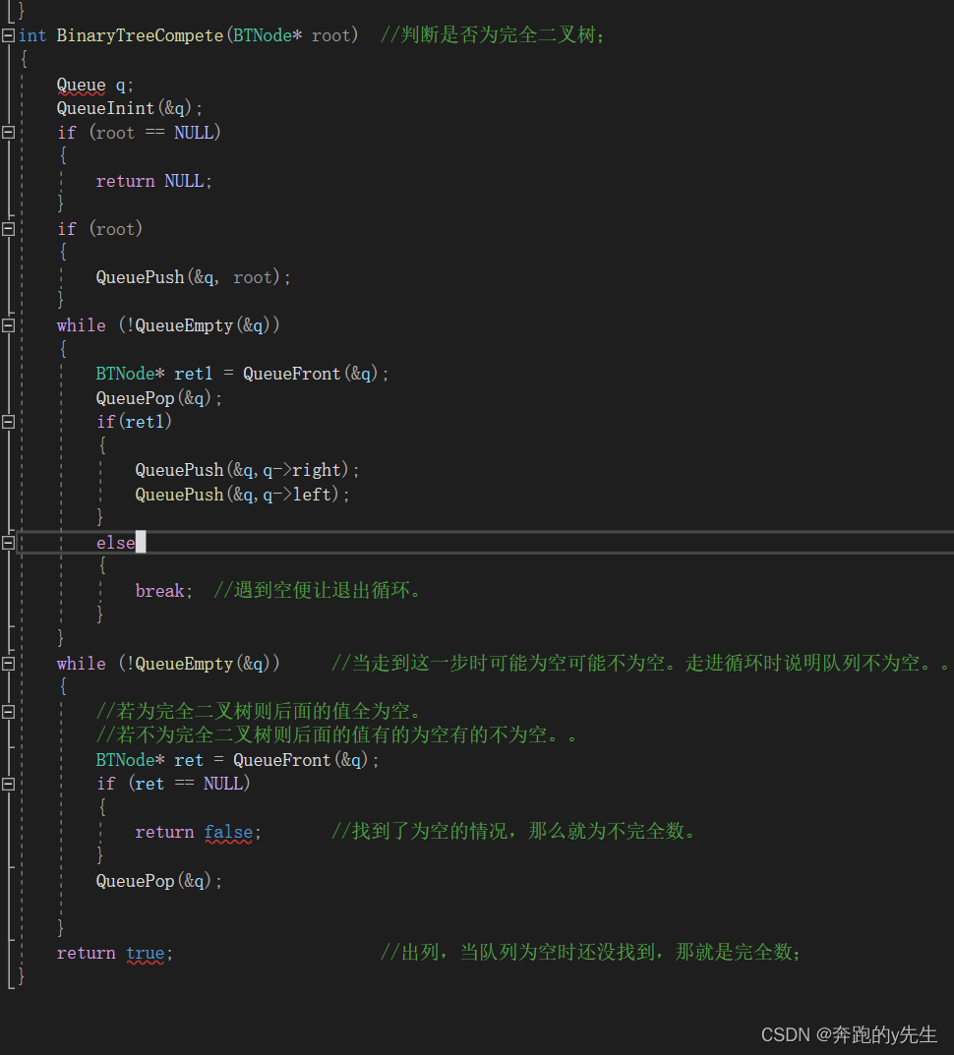Click the '//找到了为空的情况' comment
954x1055 pixels.
[513, 832]
